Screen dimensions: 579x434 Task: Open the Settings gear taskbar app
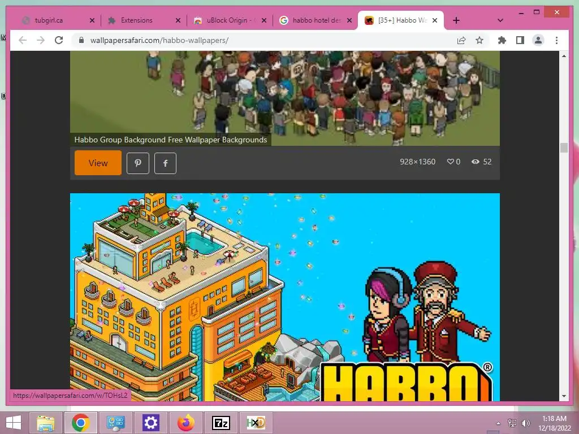(x=150, y=423)
